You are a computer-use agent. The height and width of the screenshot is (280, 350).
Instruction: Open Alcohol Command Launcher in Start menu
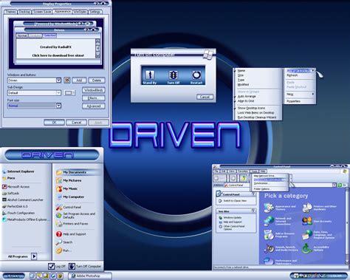(x=22, y=199)
